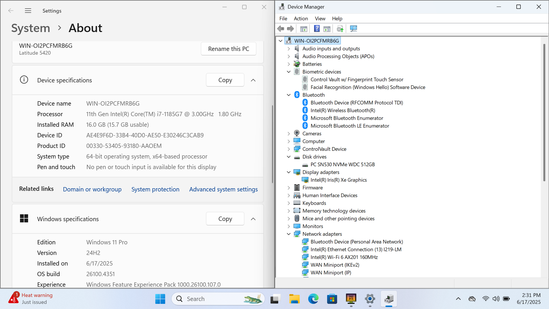Click the Update driver toolbar icon
Image resolution: width=549 pixels, height=309 pixels.
340,29
